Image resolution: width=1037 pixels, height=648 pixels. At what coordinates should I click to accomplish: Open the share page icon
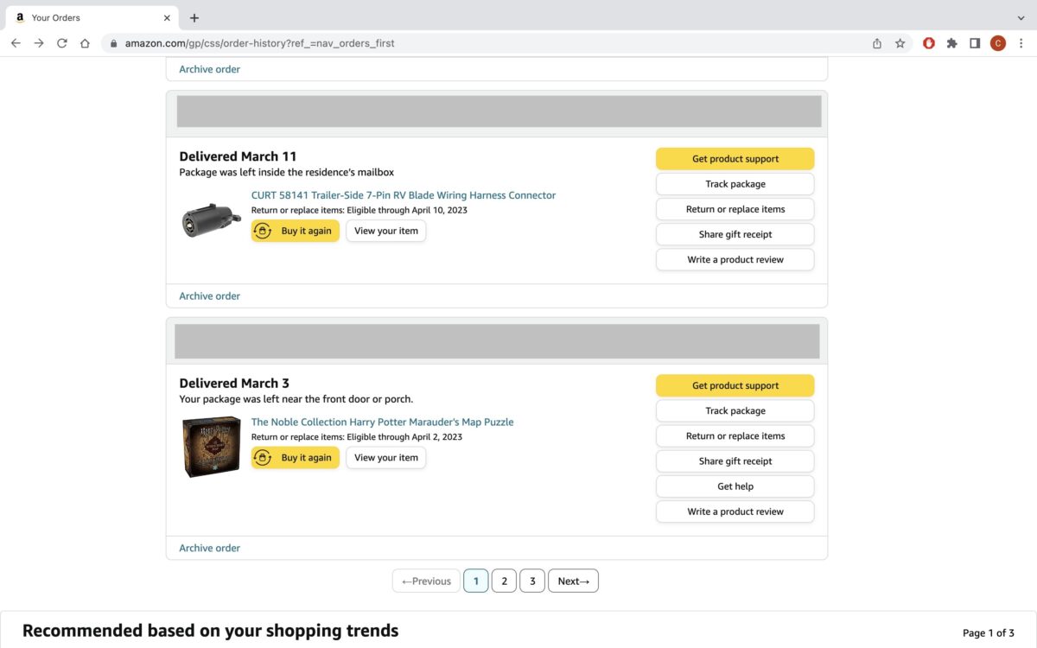(x=877, y=43)
